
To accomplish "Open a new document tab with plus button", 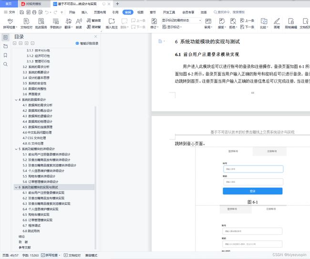I will [117, 4].
